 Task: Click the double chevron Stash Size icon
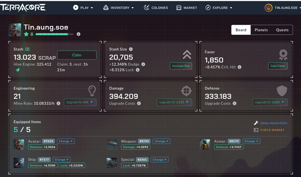coord(187,55)
